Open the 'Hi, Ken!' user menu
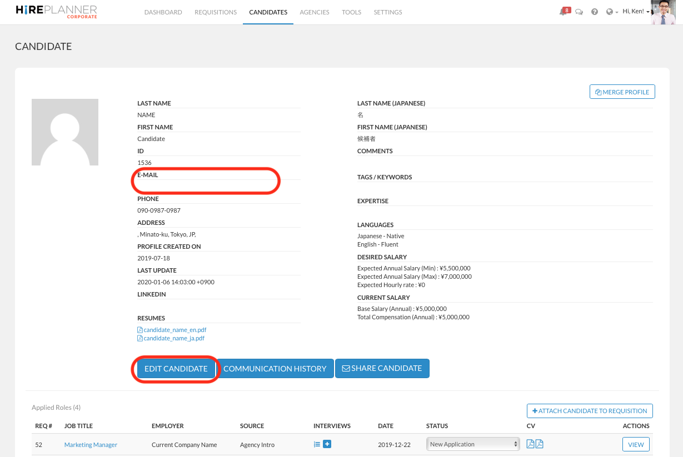Viewport: 683px width, 457px height. pos(635,12)
